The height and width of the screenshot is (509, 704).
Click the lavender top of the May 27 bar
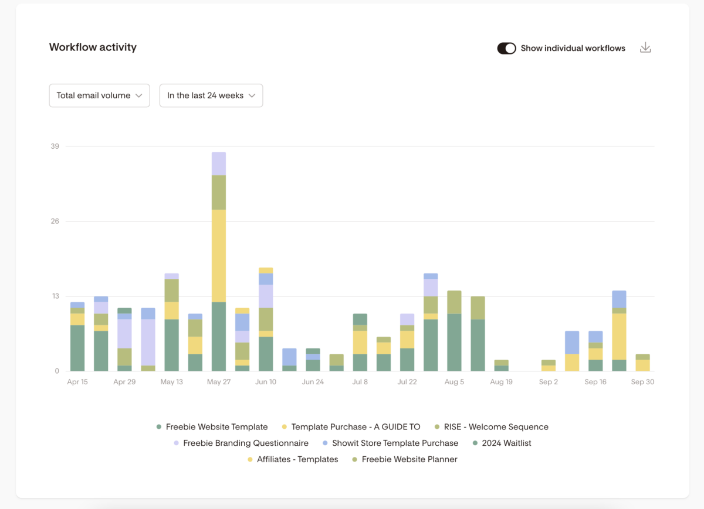pyautogui.click(x=219, y=163)
